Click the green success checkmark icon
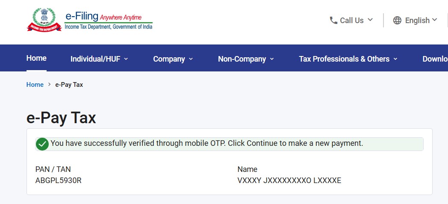The image size is (448, 204). tap(42, 144)
